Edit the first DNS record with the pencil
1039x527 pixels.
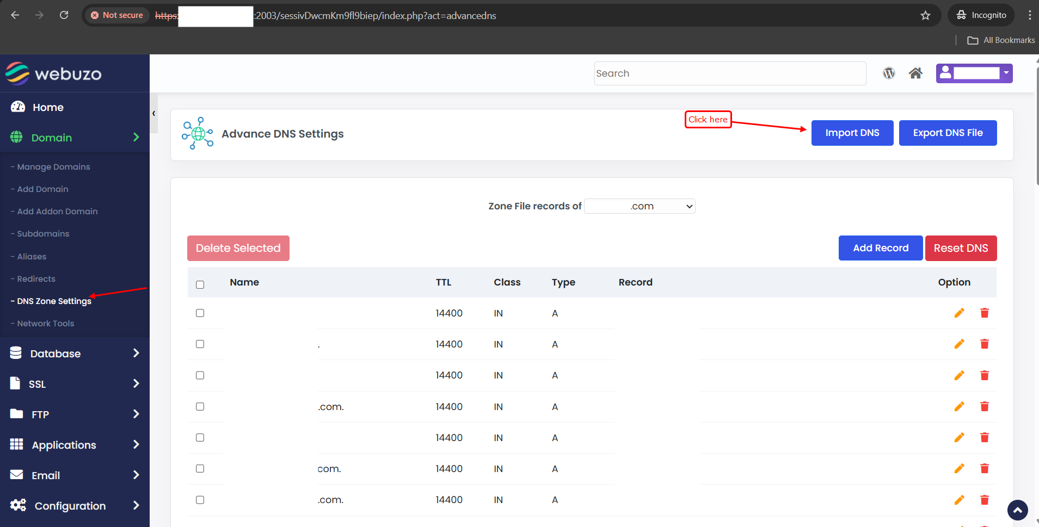coord(959,313)
